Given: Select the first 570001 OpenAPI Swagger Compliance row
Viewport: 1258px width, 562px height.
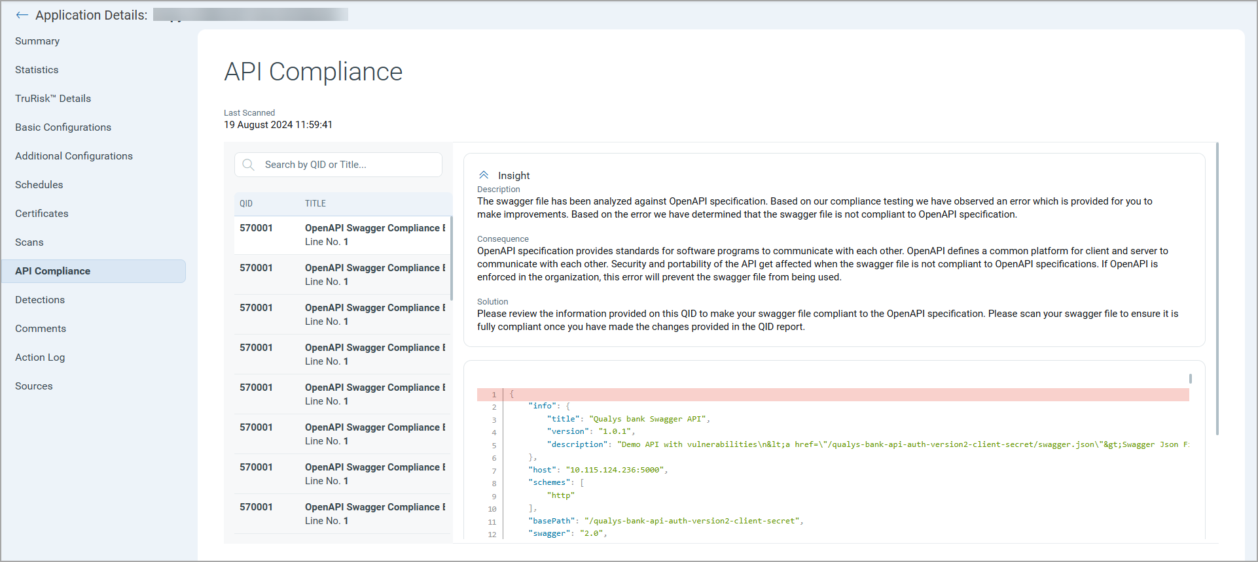Looking at the screenshot, I should pos(342,235).
